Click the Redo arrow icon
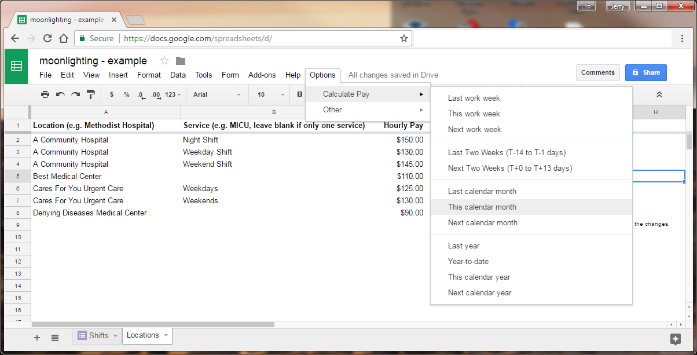697x355 pixels. coord(75,94)
